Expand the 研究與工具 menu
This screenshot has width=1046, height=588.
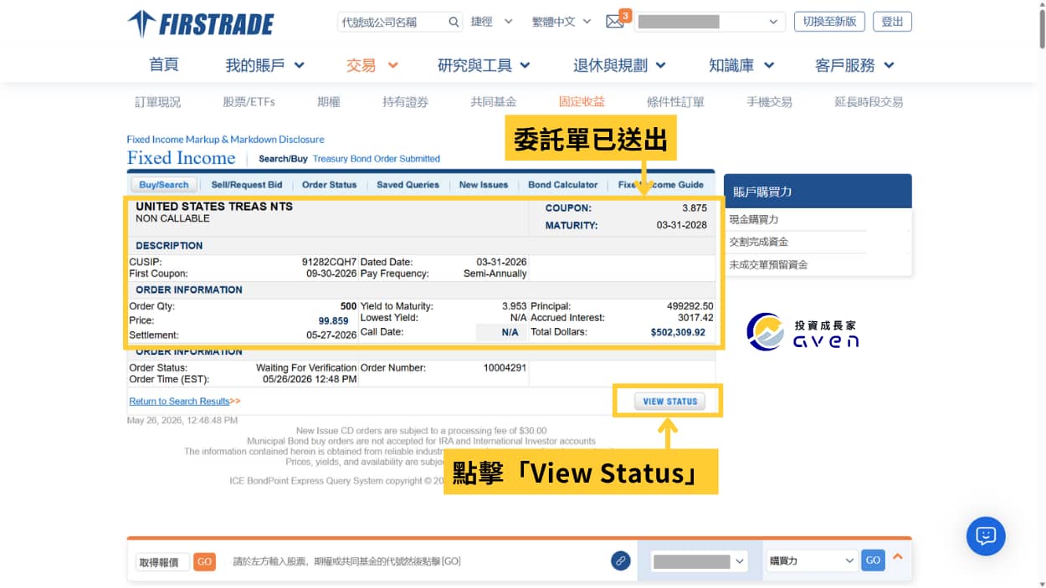coord(484,65)
